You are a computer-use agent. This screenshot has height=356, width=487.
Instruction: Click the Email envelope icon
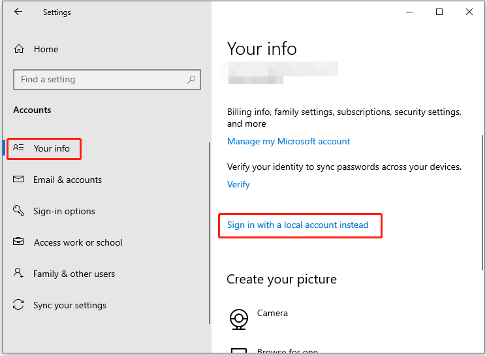point(18,179)
